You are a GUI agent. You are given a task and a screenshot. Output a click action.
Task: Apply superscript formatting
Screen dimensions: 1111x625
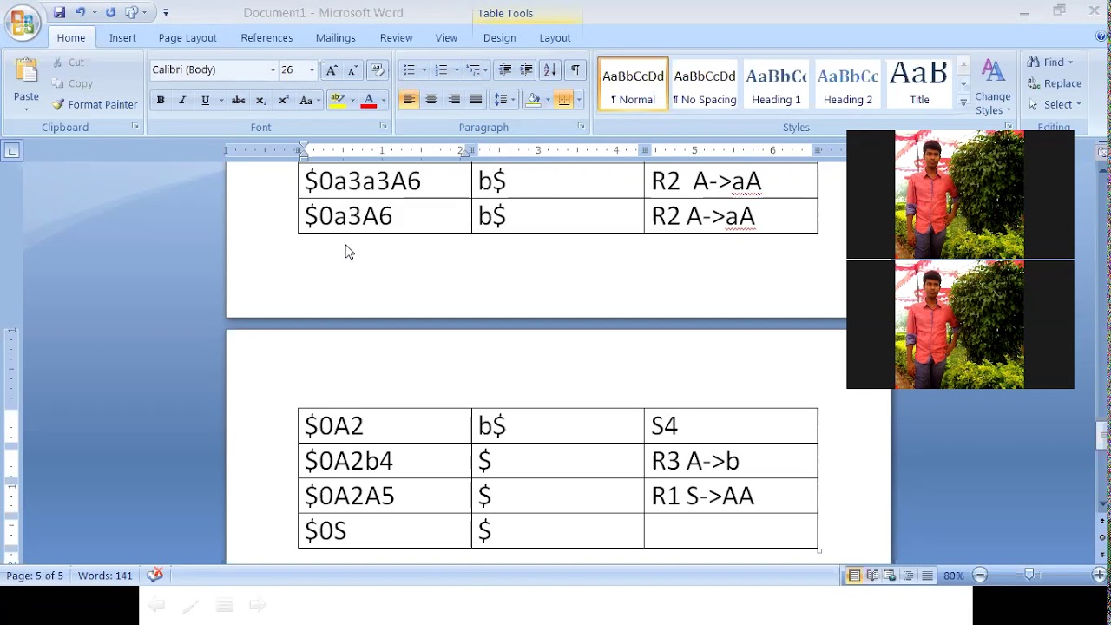pos(283,101)
